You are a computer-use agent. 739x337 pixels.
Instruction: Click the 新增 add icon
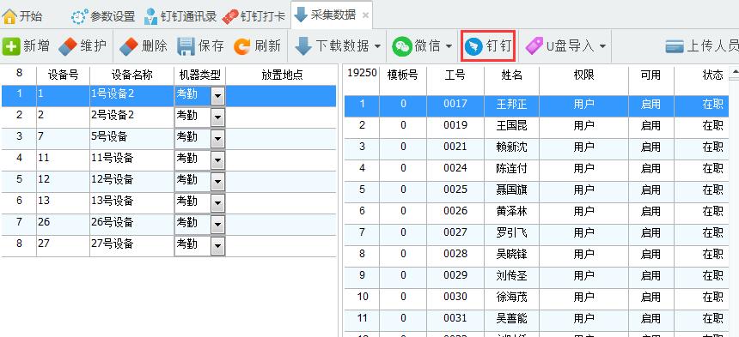(11, 46)
